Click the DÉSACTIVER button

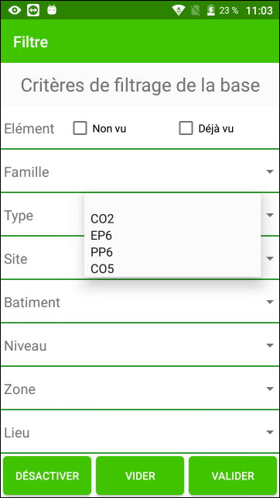47,476
